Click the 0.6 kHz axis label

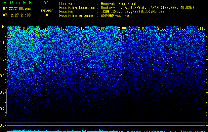click(x=2, y=125)
